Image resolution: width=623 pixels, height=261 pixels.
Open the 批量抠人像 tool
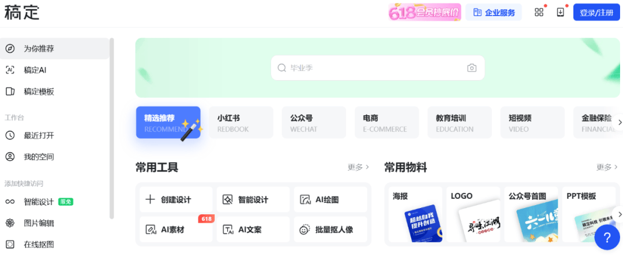pyautogui.click(x=331, y=229)
